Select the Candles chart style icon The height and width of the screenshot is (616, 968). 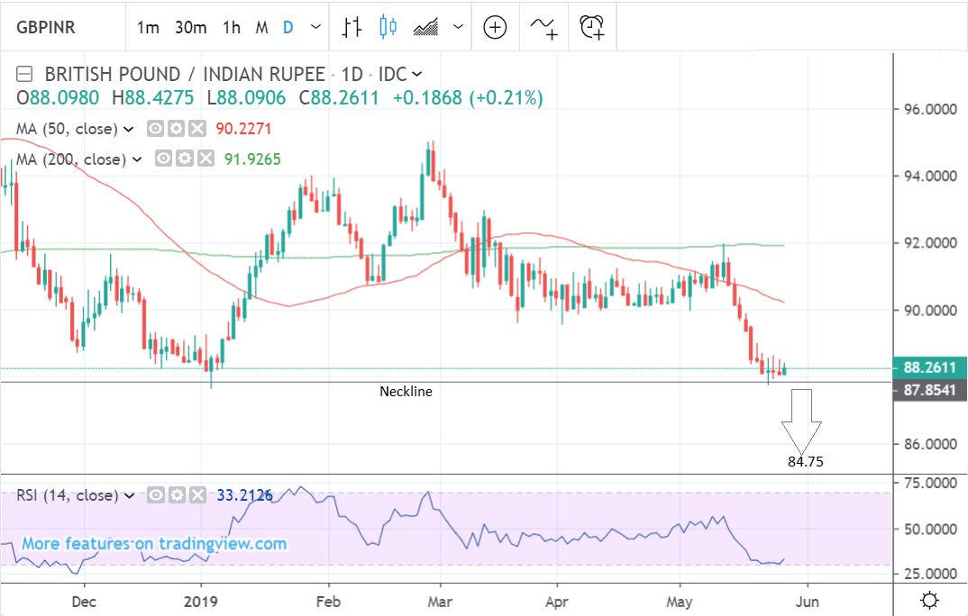click(x=388, y=27)
